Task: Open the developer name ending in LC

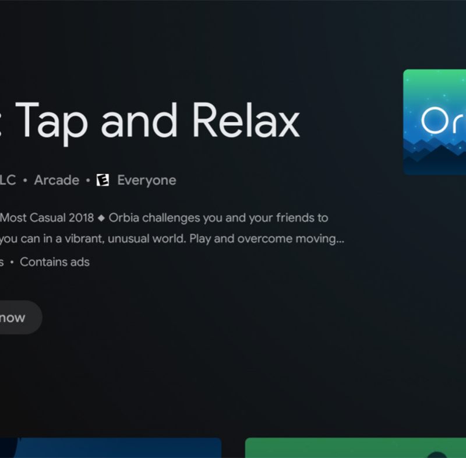Action: click(8, 180)
